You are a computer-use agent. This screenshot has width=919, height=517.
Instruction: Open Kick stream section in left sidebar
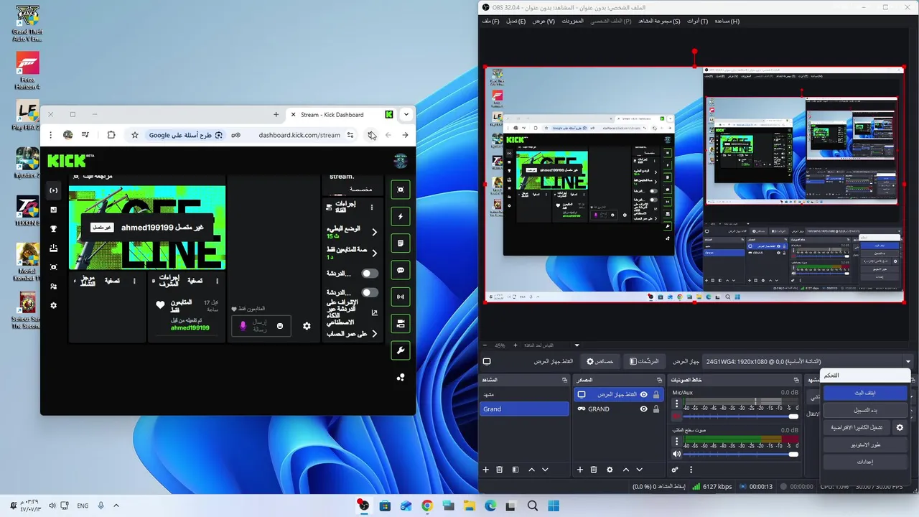(x=53, y=190)
